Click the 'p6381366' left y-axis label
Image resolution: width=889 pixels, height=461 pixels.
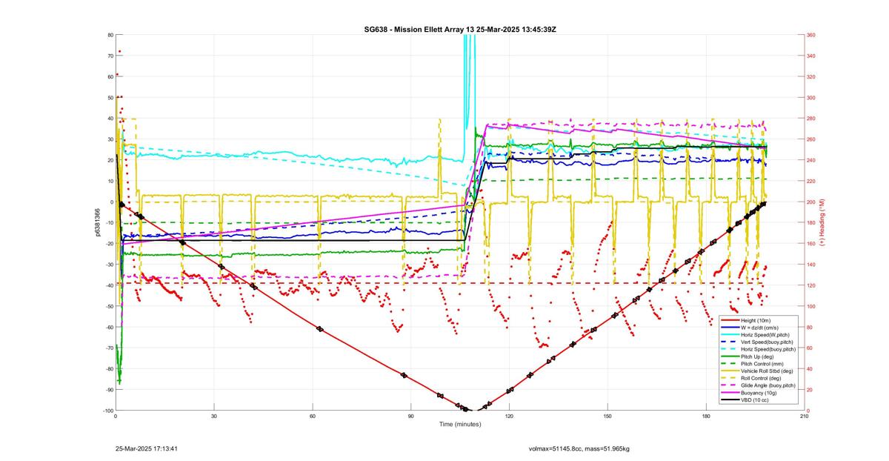point(98,222)
